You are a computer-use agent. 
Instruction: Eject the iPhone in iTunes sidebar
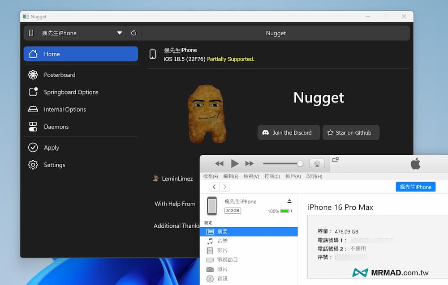[x=289, y=201]
